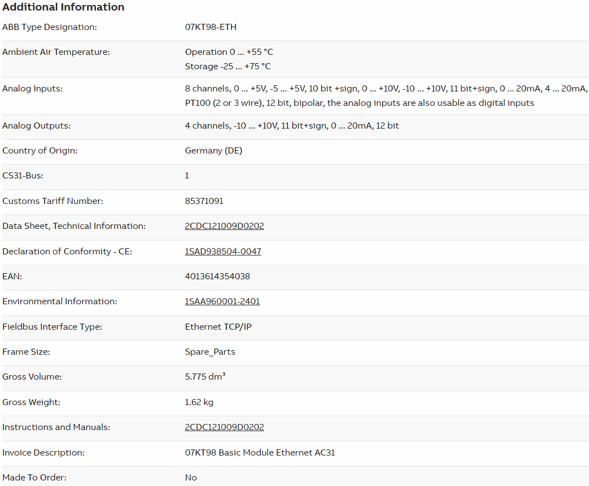Click the Additional Information heading

(63, 7)
